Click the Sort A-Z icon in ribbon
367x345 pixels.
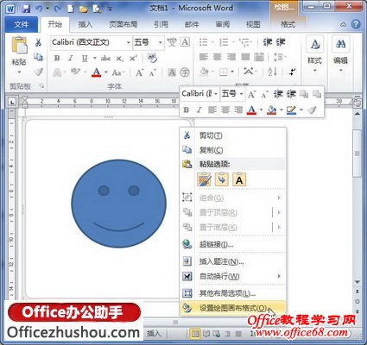[x=272, y=72]
